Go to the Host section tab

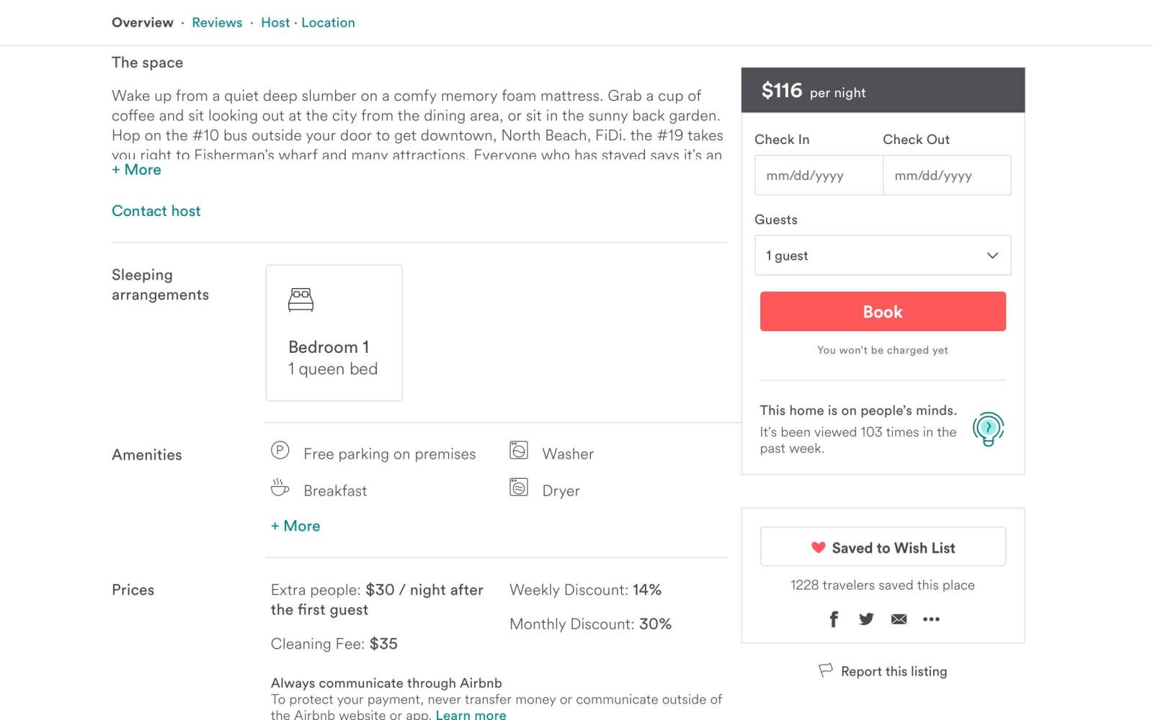(275, 22)
